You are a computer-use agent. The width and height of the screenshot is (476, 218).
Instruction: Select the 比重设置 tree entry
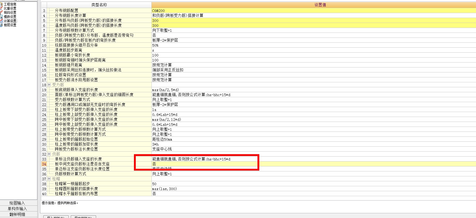[10, 8]
